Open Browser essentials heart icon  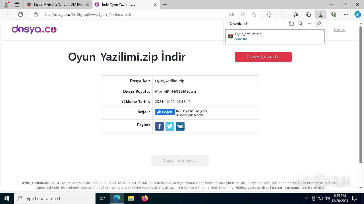[333, 14]
